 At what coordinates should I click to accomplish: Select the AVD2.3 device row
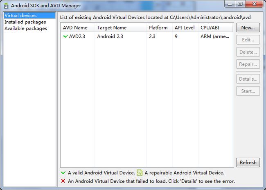click(147, 36)
